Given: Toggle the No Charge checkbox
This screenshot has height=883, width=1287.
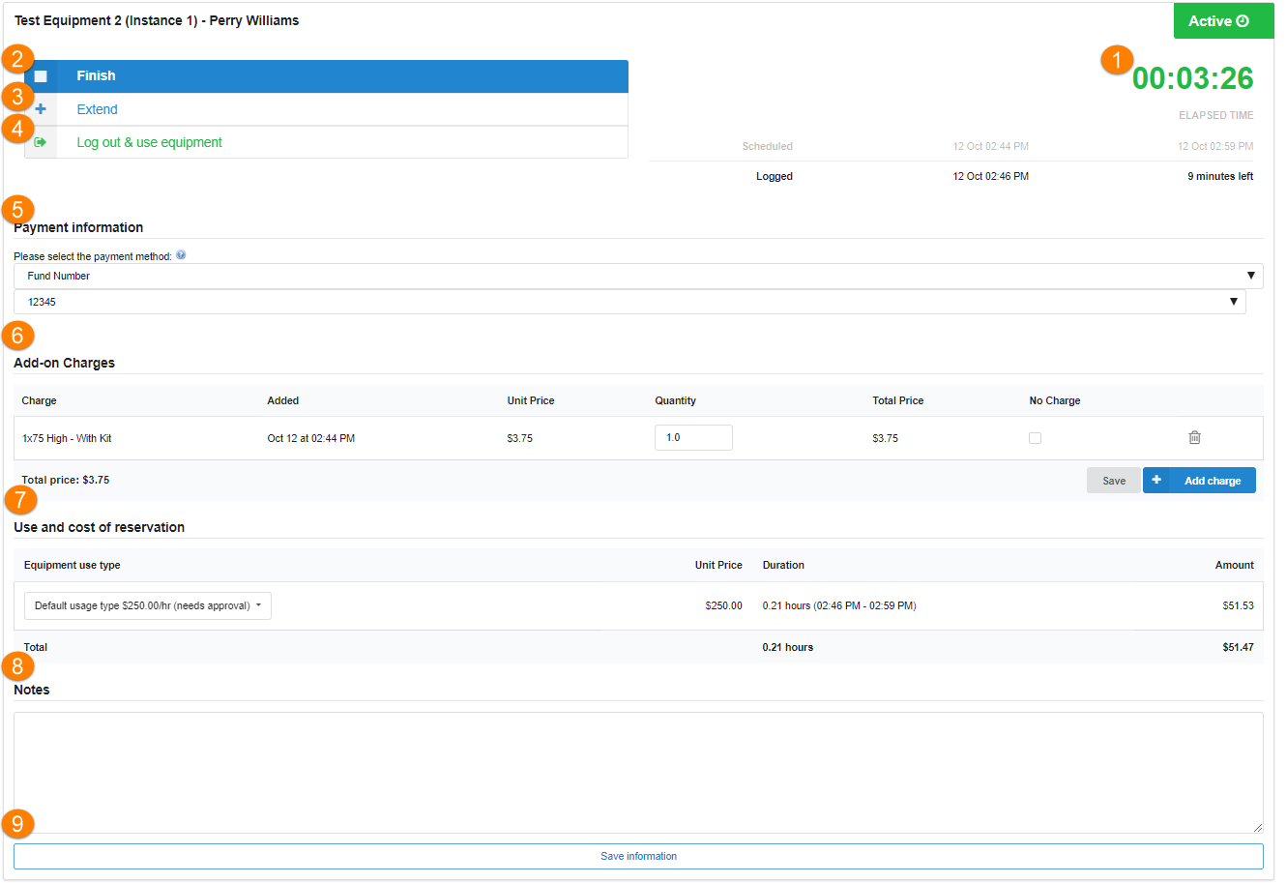Looking at the screenshot, I should (1035, 438).
